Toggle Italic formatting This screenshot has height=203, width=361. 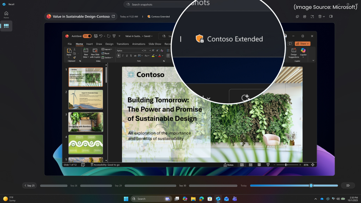[x=123, y=55]
